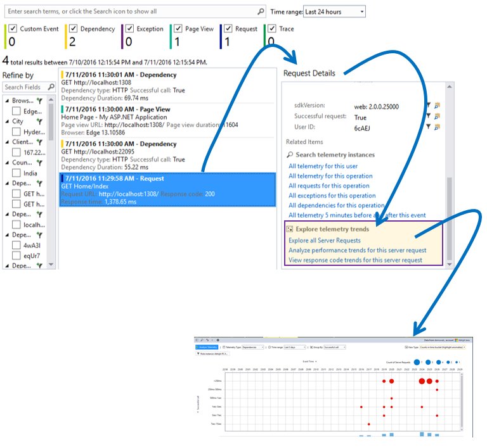This screenshot has height=447, width=487.
Task: Open Telemetry Type dropdown in trends window
Action: (253, 347)
